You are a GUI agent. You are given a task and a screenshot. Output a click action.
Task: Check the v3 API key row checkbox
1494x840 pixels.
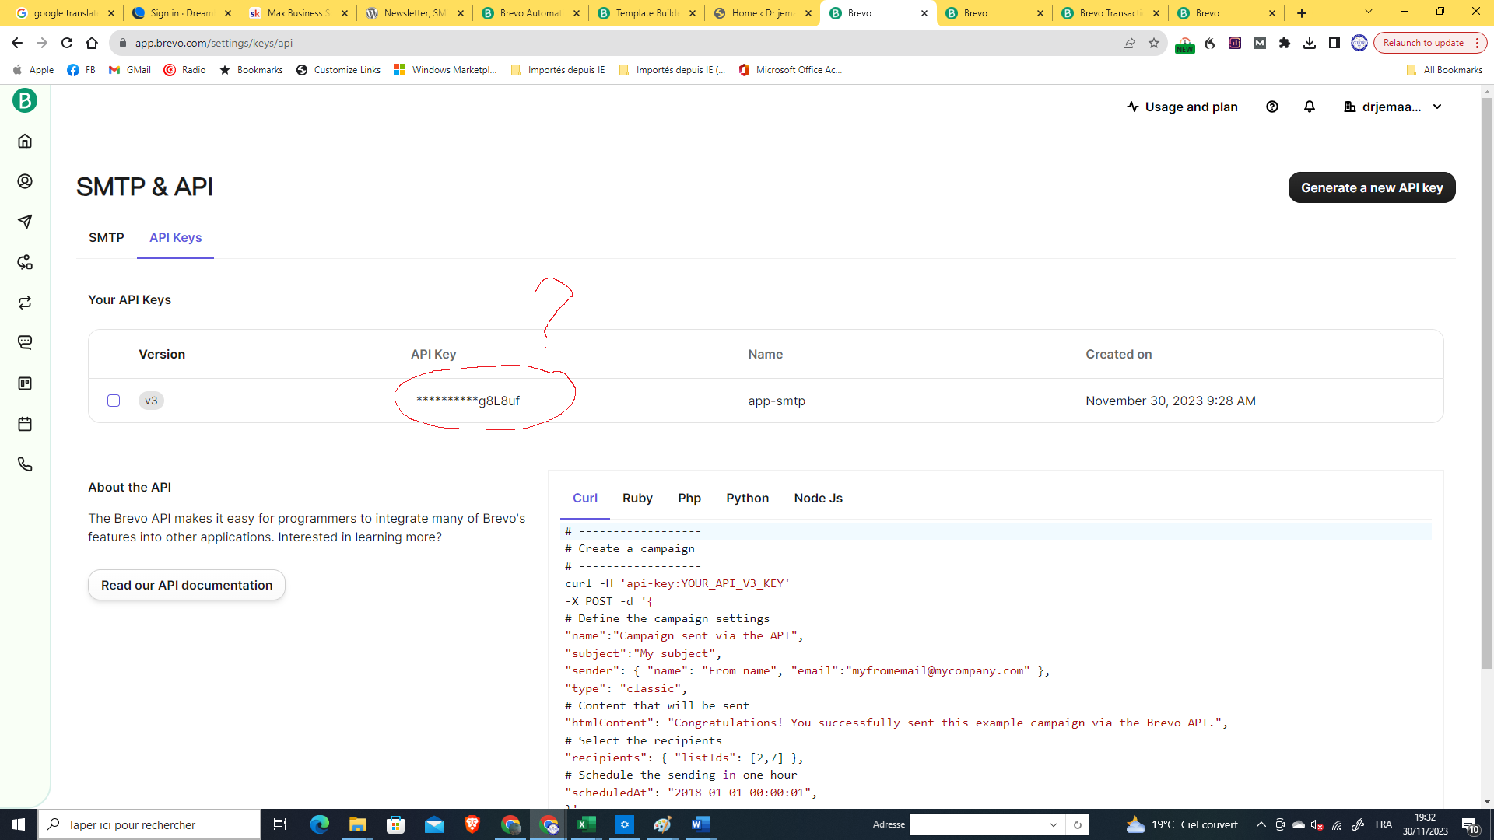[114, 401]
